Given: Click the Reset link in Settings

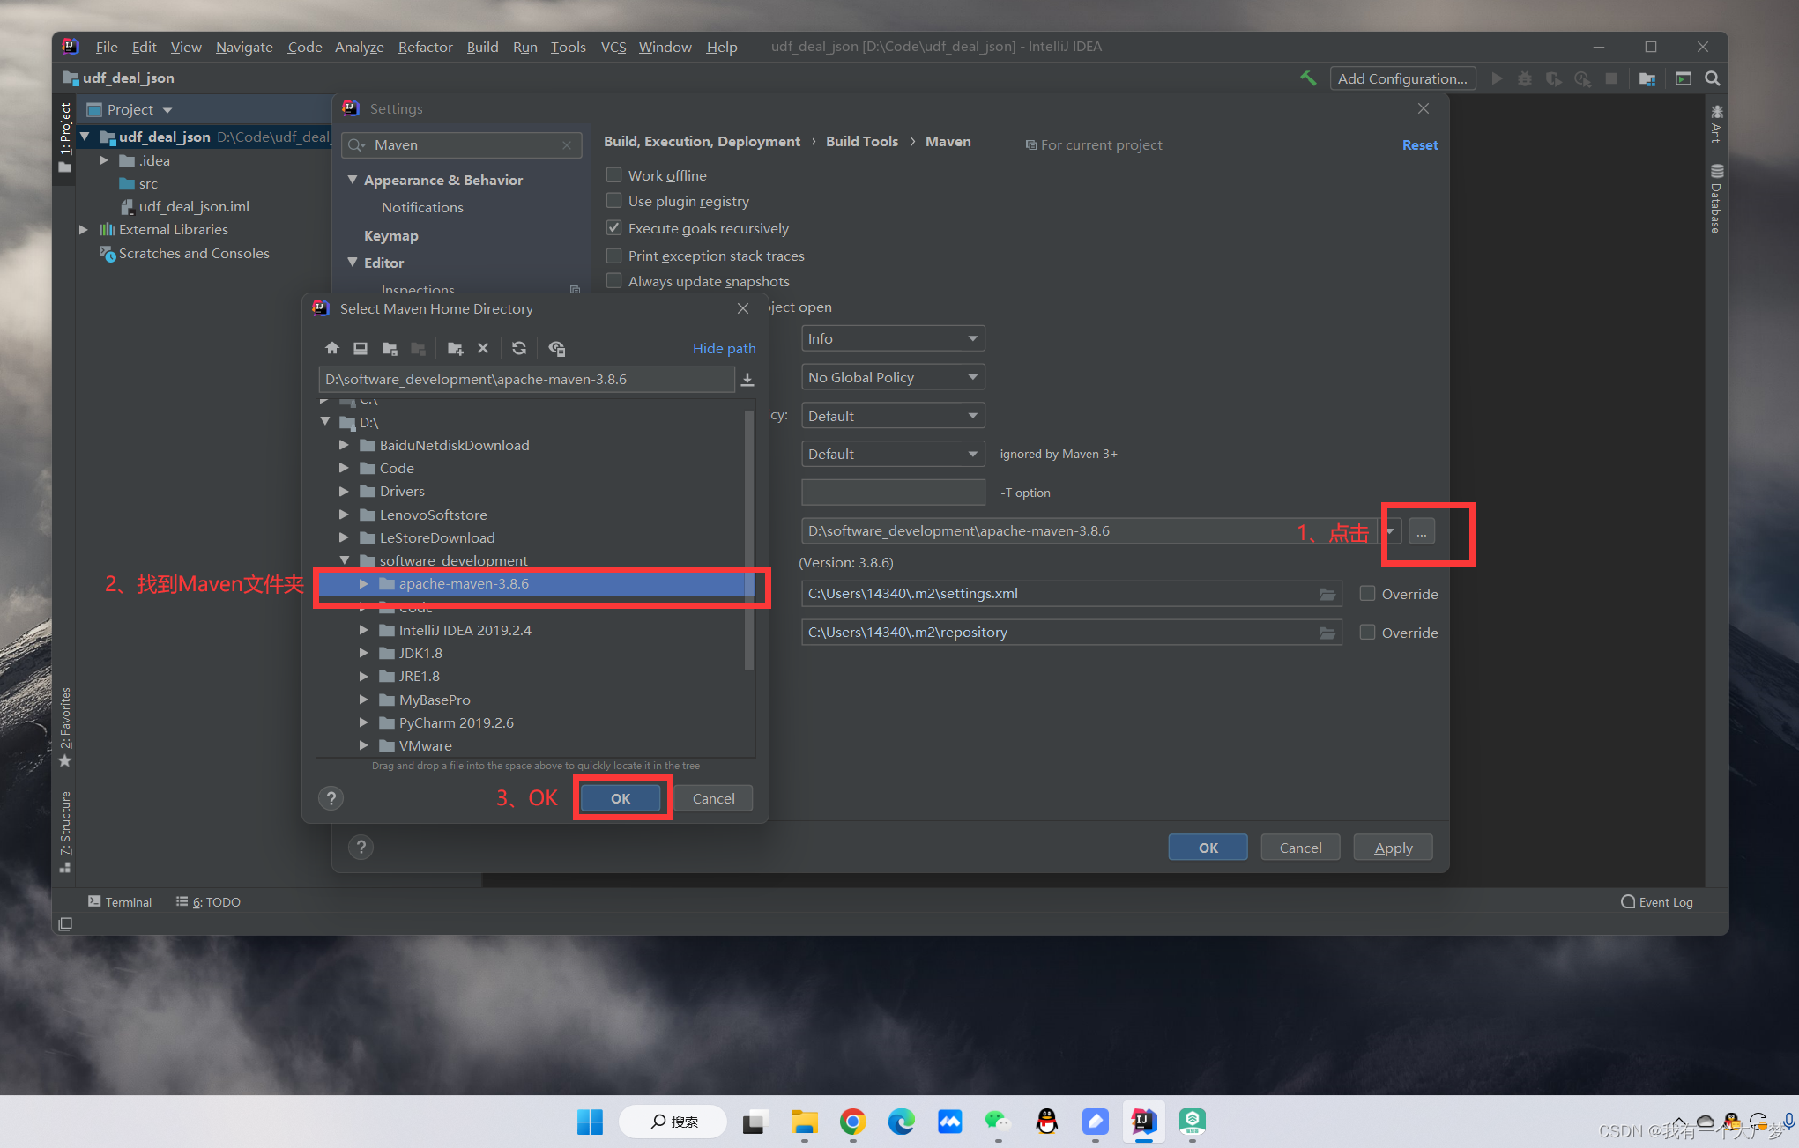Looking at the screenshot, I should pos(1420,145).
